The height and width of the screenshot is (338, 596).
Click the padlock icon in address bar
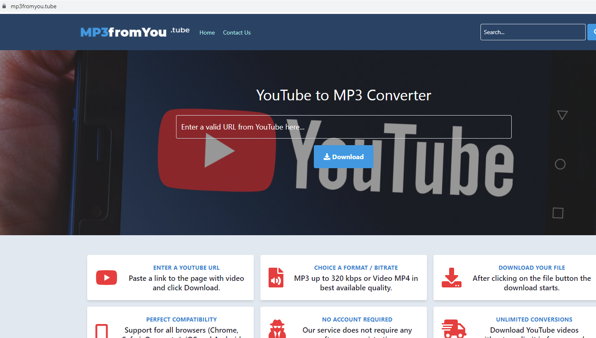(5, 6)
